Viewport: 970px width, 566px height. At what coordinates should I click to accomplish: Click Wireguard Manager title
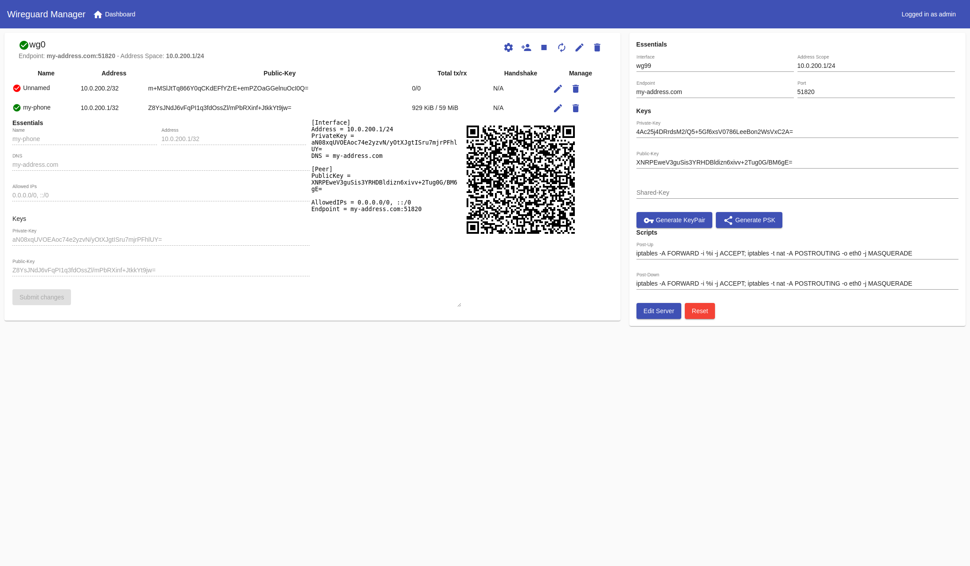click(x=46, y=14)
